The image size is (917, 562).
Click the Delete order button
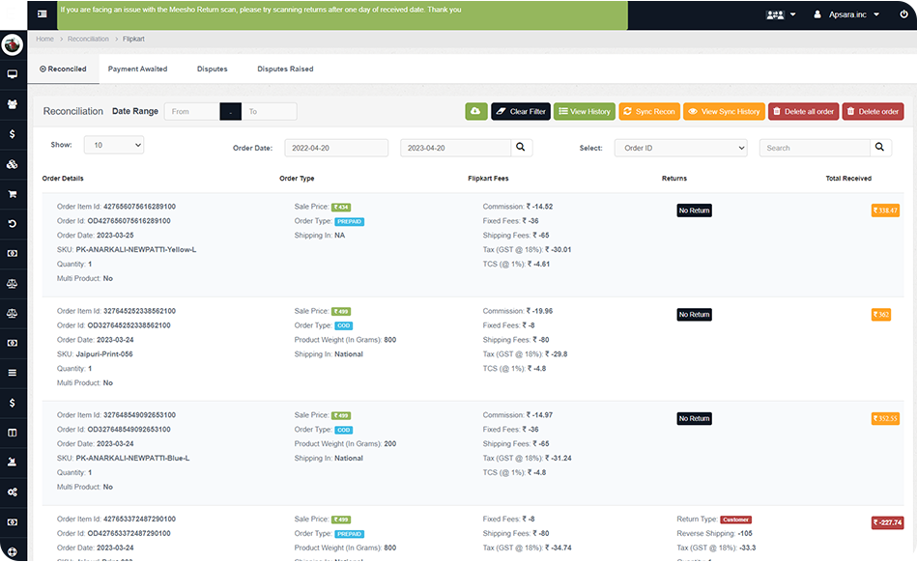[x=873, y=111]
